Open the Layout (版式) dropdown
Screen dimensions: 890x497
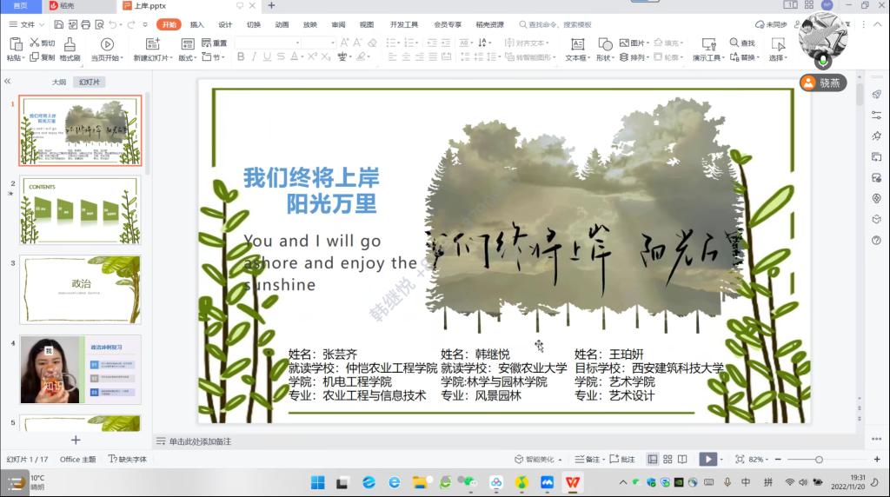click(187, 58)
